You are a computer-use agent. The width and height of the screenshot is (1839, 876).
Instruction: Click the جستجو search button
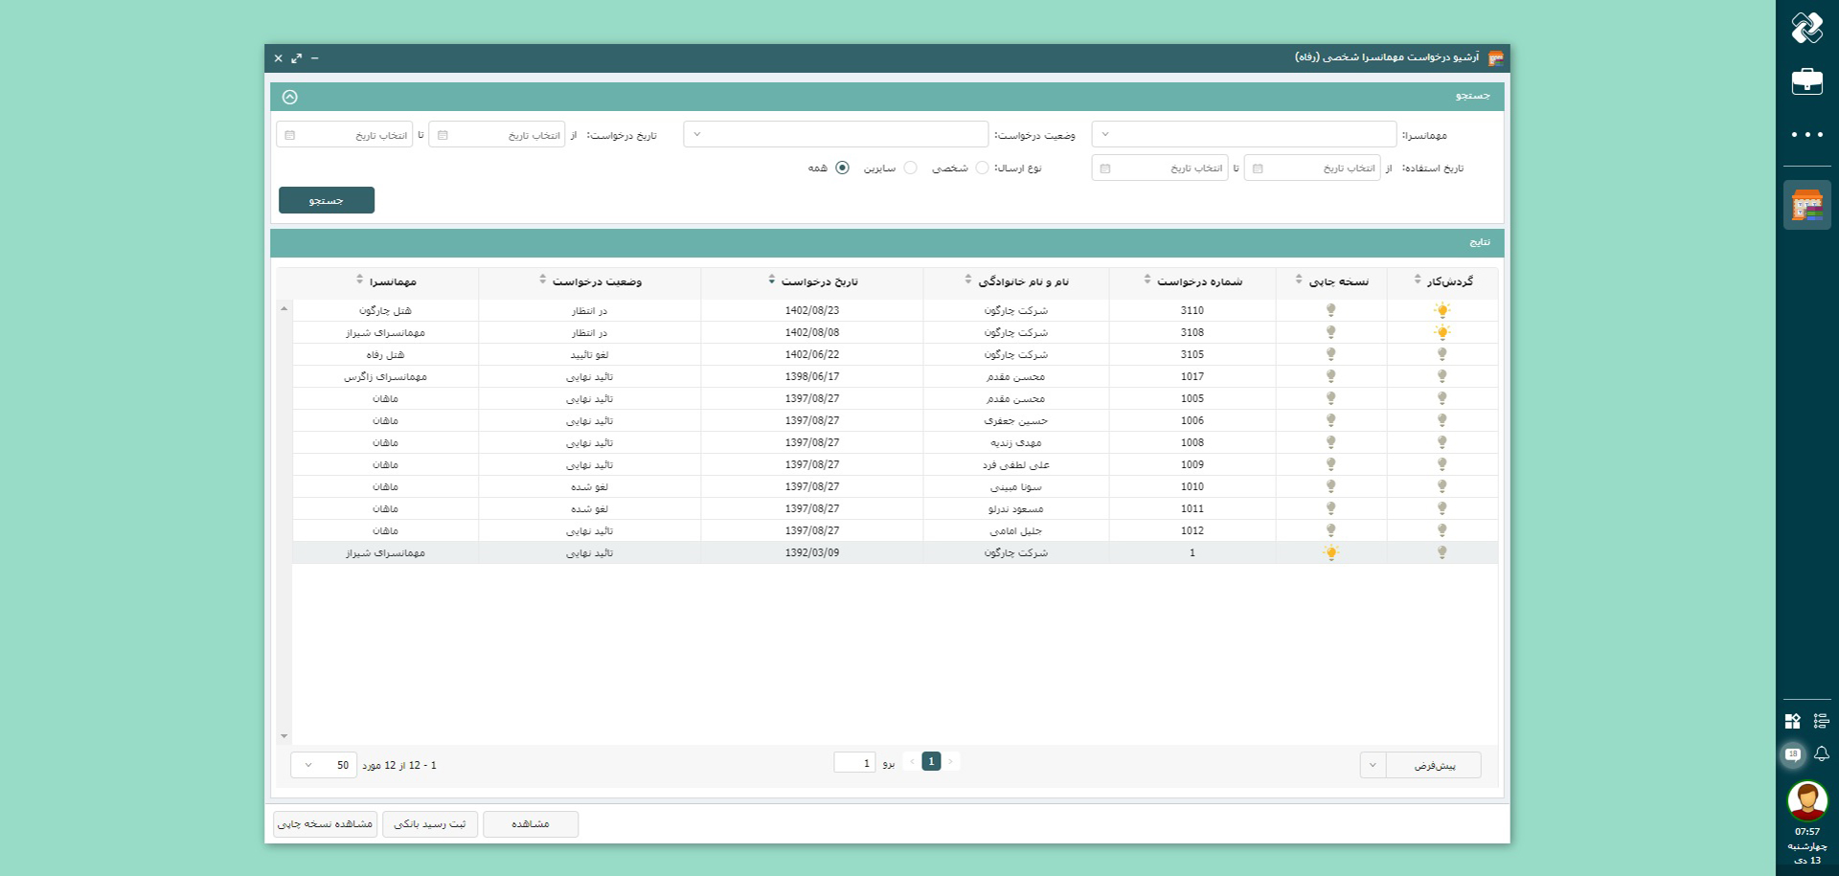point(327,200)
